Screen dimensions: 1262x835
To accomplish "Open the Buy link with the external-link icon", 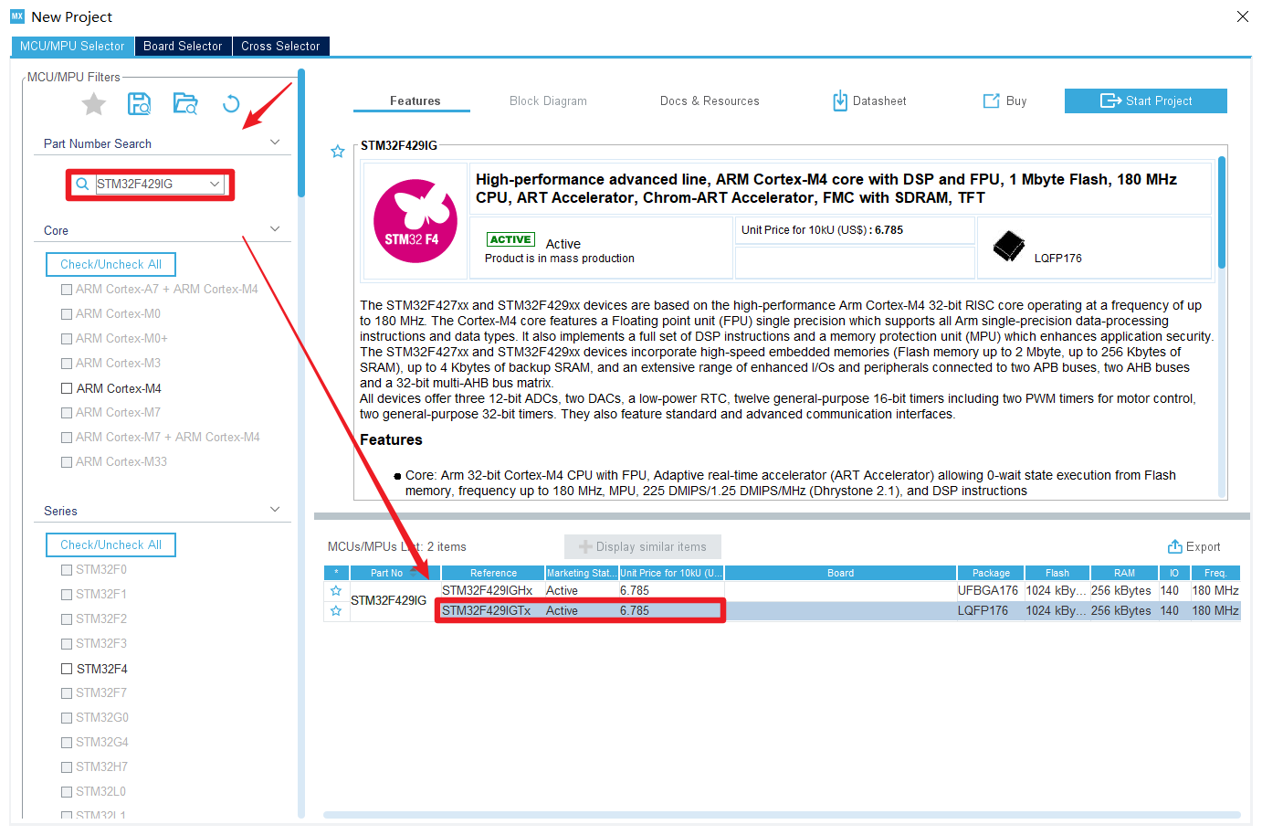I will (1004, 101).
